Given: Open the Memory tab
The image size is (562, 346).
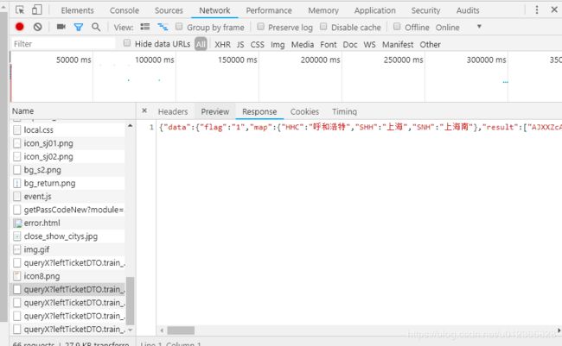Looking at the screenshot, I should coord(323,10).
